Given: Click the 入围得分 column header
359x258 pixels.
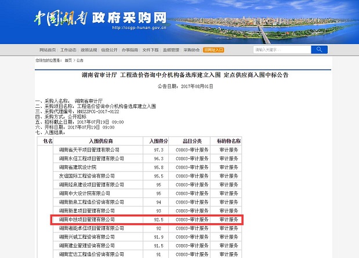Looking at the screenshot, I should tap(158, 141).
